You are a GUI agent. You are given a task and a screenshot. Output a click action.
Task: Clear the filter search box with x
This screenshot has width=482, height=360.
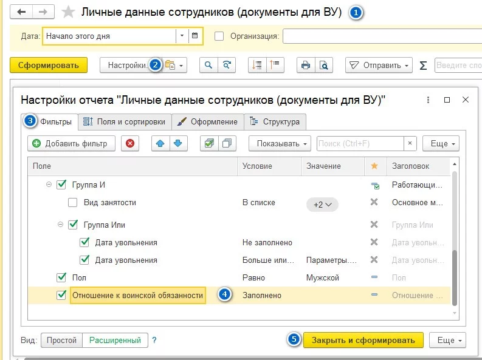coord(410,143)
